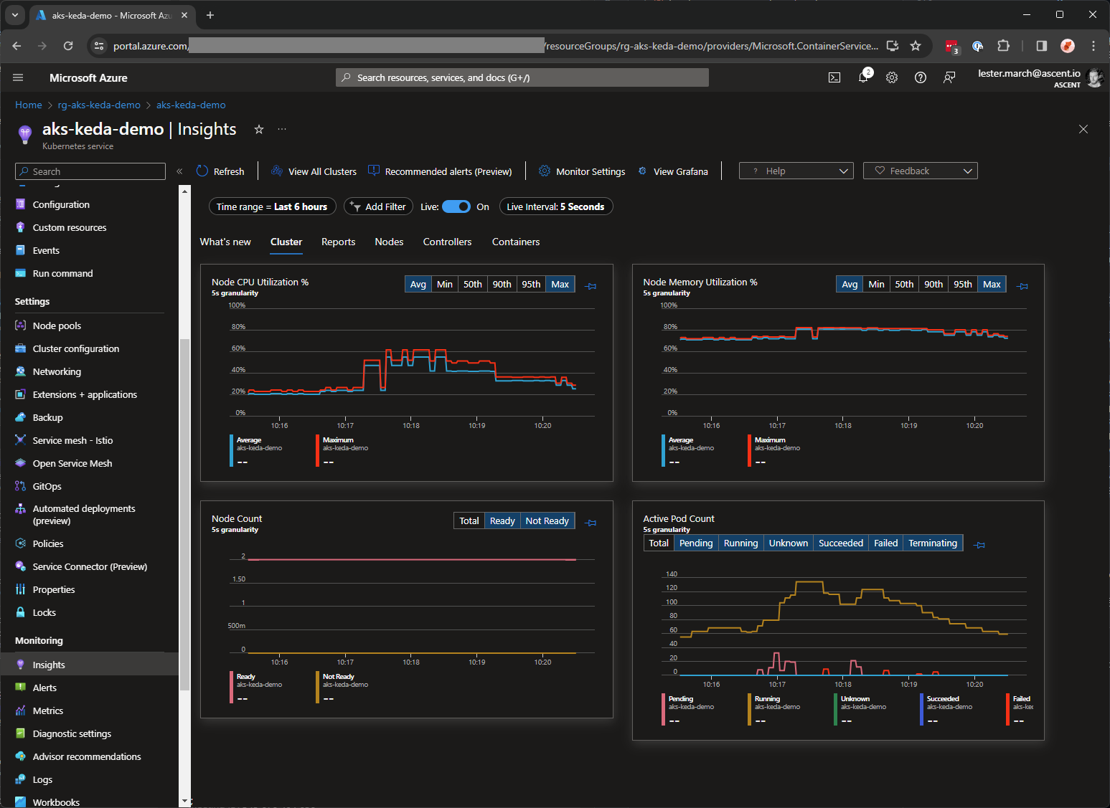1110x808 pixels.
Task: Open Recommended alerts (Preview)
Action: [440, 171]
